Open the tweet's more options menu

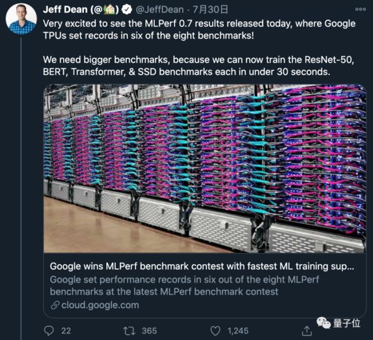pos(360,10)
